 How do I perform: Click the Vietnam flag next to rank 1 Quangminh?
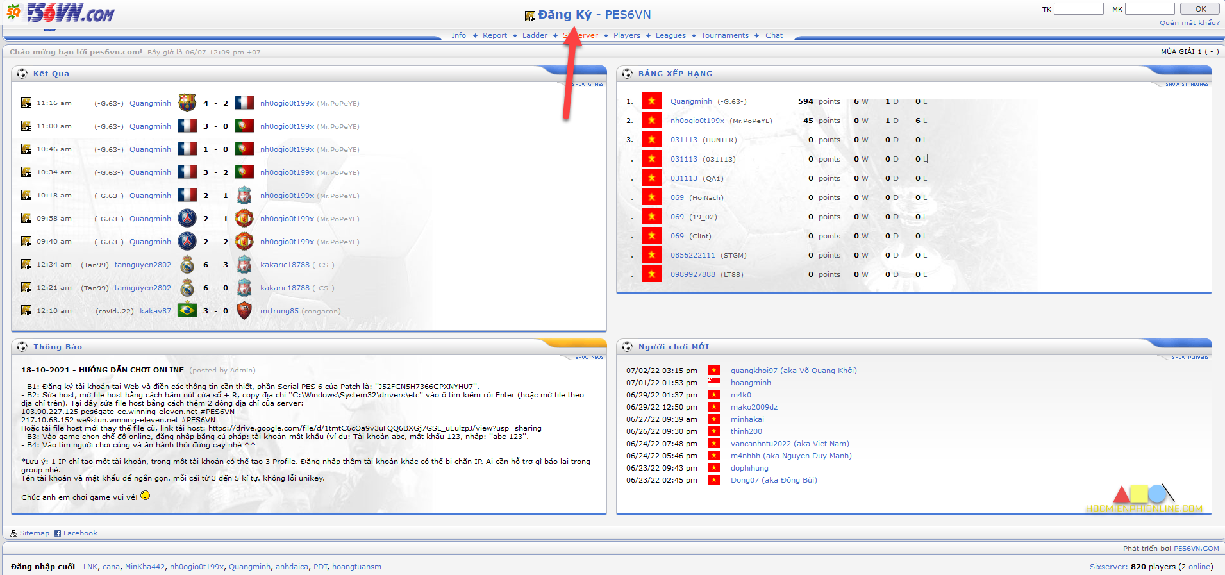652,101
